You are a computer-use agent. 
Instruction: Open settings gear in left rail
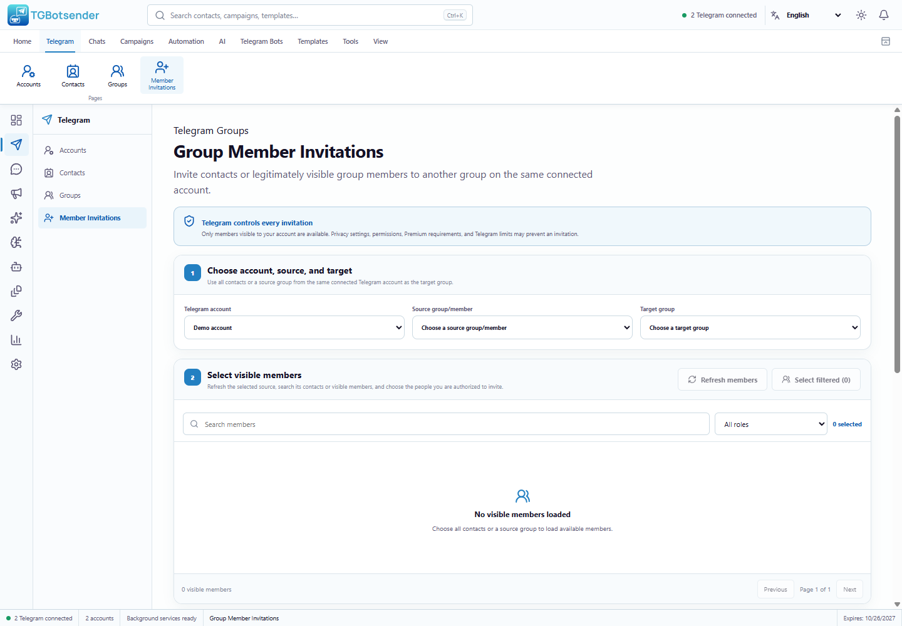coord(16,364)
